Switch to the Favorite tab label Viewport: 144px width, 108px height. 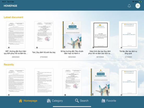click(x=111, y=101)
